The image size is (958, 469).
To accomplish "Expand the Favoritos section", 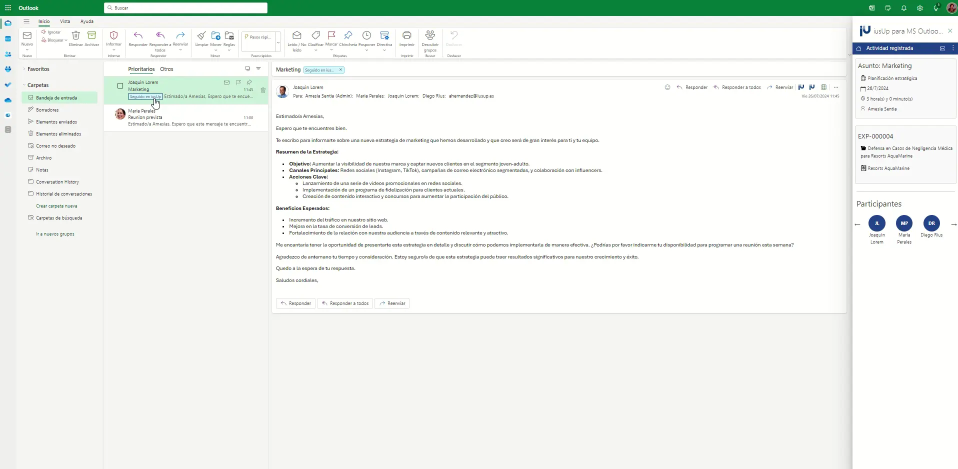I will pos(24,69).
